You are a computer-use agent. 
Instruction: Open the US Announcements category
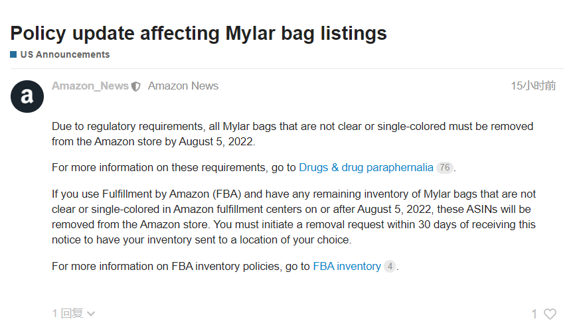pyautogui.click(x=65, y=54)
